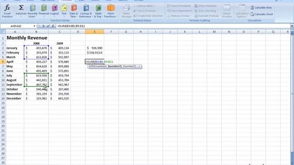This screenshot has width=294, height=165.
Task: Open the Insert Function dialog
Action: coord(7,11)
